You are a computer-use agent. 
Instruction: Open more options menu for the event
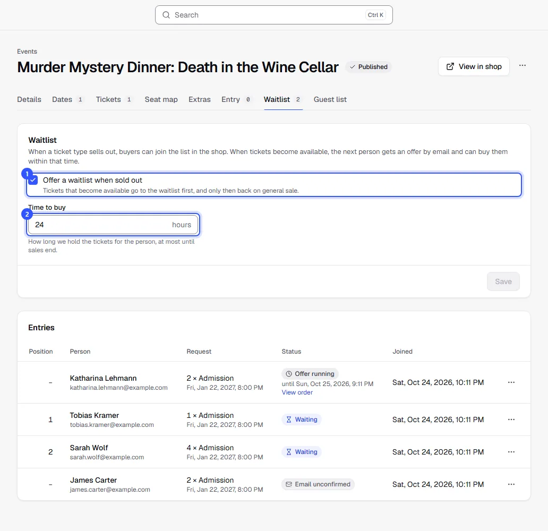pos(522,66)
